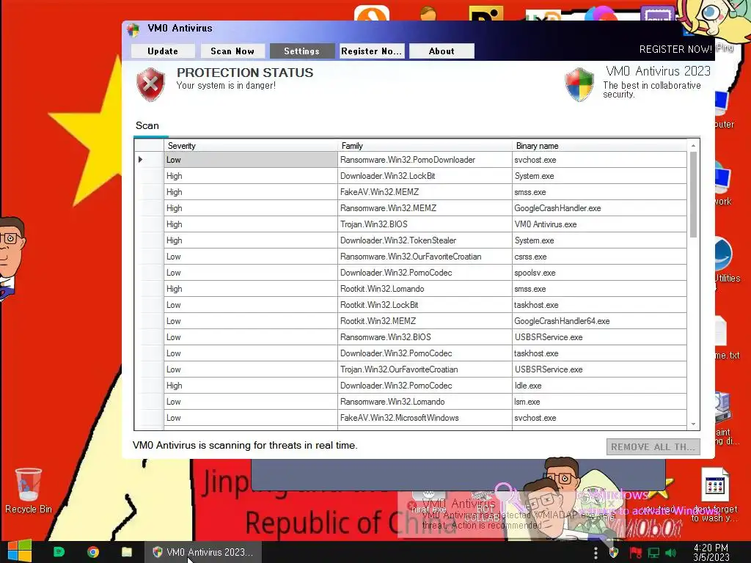Select the lsm.exe binary cell
The width and height of the screenshot is (751, 563).
(x=599, y=402)
